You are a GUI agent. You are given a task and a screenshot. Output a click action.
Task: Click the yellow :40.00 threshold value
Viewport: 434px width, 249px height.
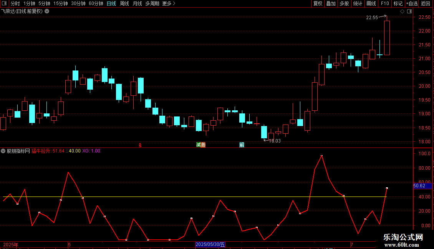74,151
